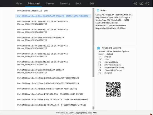Click the scrollbar bottom arrow block

point(93,108)
